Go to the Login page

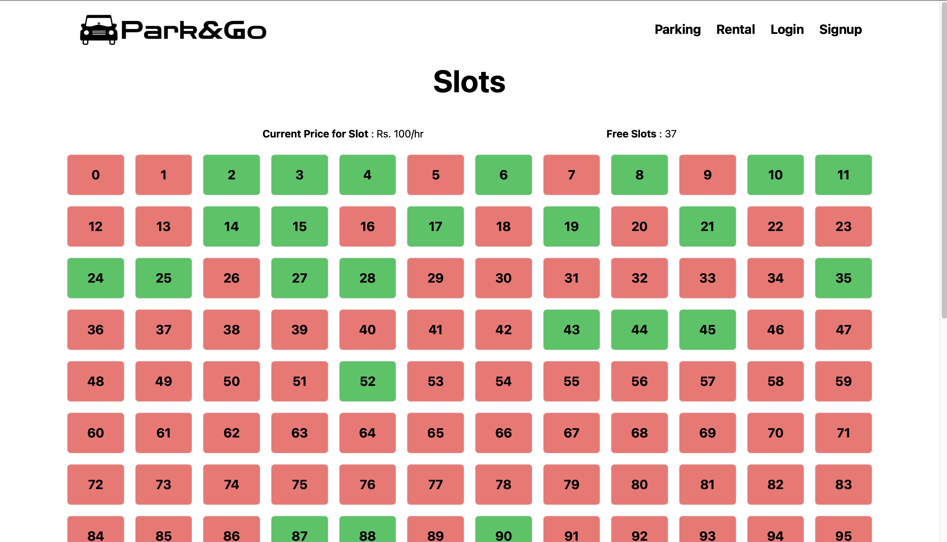[x=787, y=30]
